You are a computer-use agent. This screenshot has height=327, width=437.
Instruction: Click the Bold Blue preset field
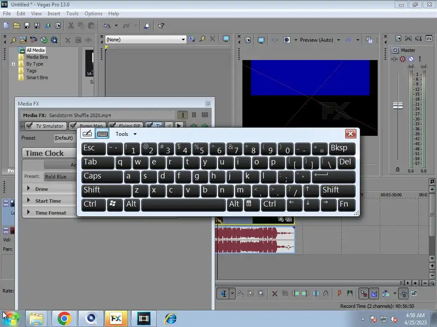tap(60, 177)
